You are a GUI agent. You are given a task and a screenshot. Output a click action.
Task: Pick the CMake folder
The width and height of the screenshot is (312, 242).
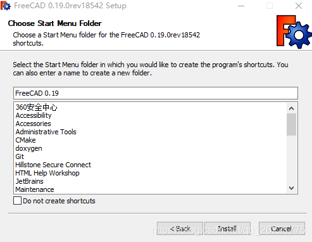point(25,140)
